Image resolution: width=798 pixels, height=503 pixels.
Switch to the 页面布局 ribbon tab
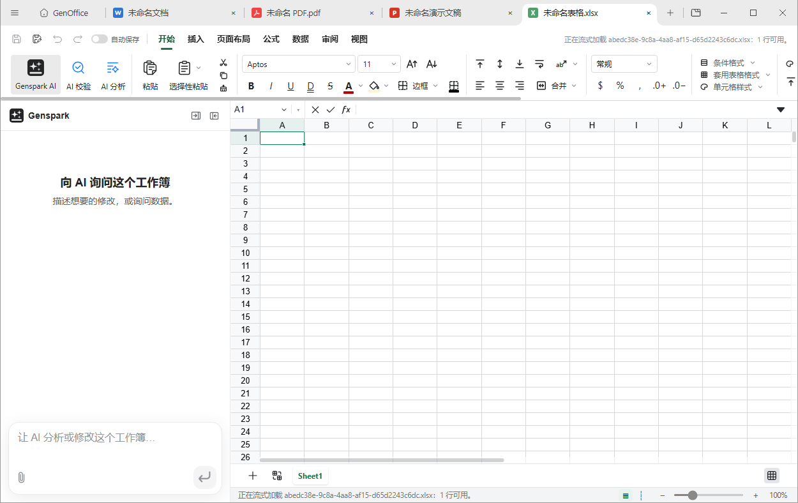234,39
